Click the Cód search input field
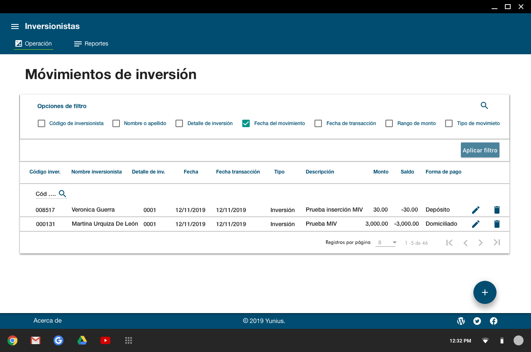Screen dimensions: 531x352 (46, 194)
